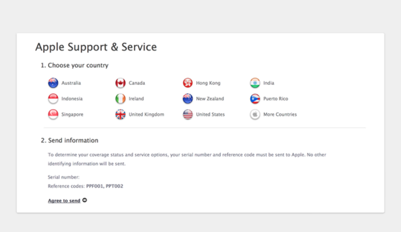401x232 pixels.
Task: Choose the United States country label
Action: pos(210,114)
